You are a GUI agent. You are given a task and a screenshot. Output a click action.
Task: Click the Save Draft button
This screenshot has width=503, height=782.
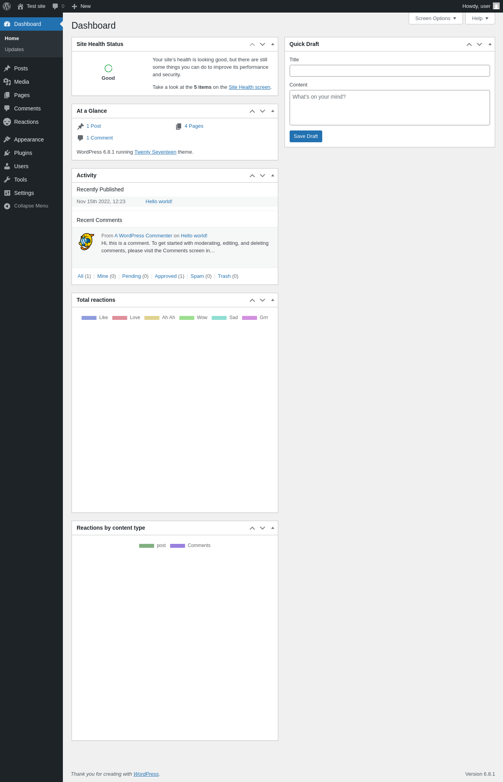click(306, 136)
